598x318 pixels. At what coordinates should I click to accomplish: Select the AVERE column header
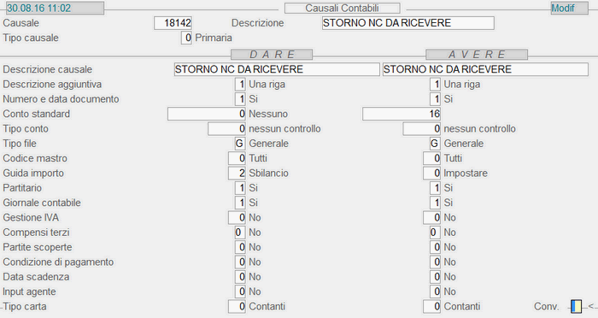click(x=477, y=54)
